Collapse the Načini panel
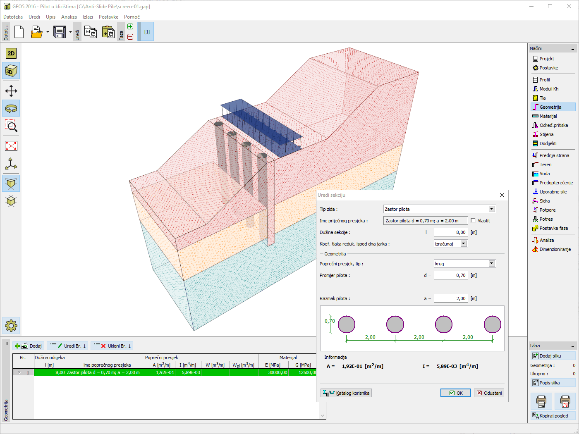Screen dimensions: 579x434 tap(573, 49)
